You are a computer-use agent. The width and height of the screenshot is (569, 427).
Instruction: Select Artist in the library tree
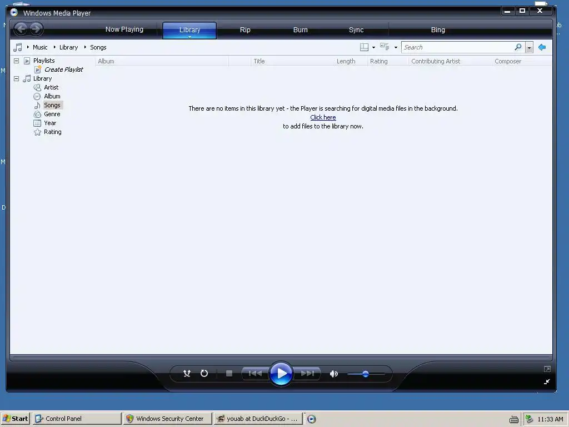(51, 87)
